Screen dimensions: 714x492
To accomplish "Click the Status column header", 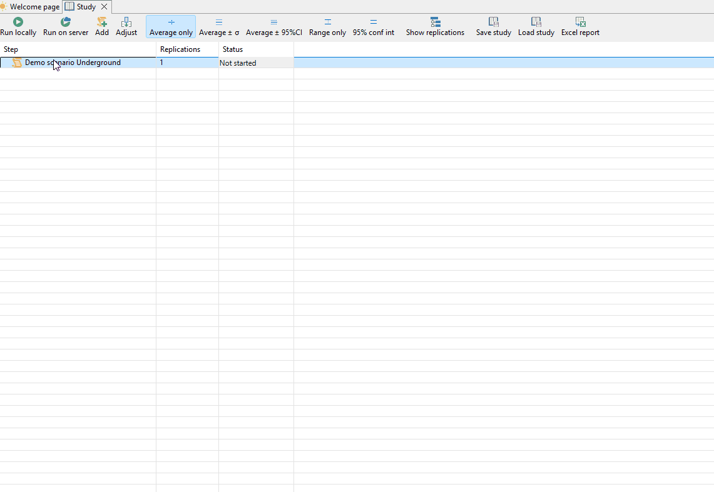I will coord(257,49).
